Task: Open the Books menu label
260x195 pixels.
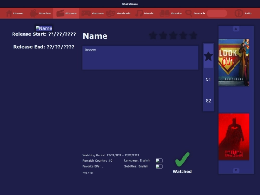Action: click(176, 13)
